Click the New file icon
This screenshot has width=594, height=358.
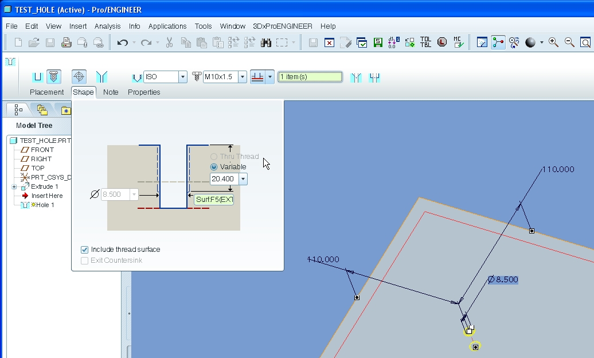18,42
